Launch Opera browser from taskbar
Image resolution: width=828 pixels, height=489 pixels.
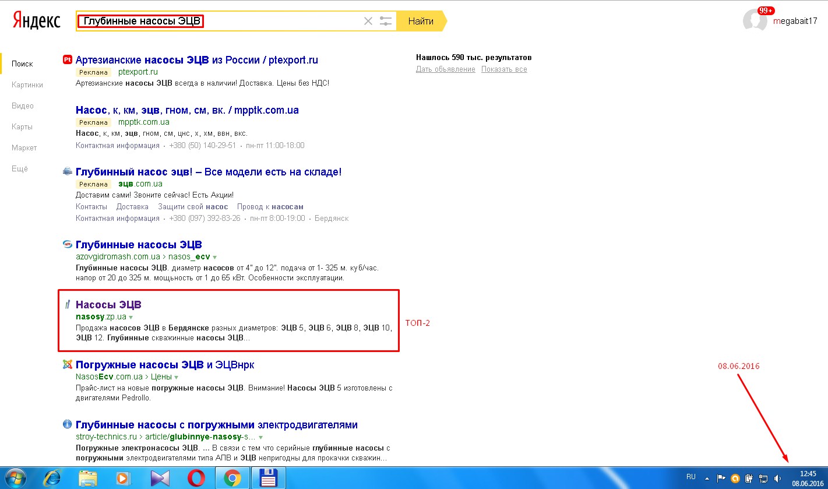pos(196,478)
